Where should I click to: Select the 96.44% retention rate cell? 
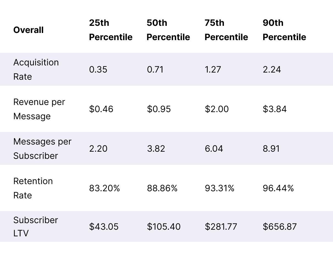(278, 188)
